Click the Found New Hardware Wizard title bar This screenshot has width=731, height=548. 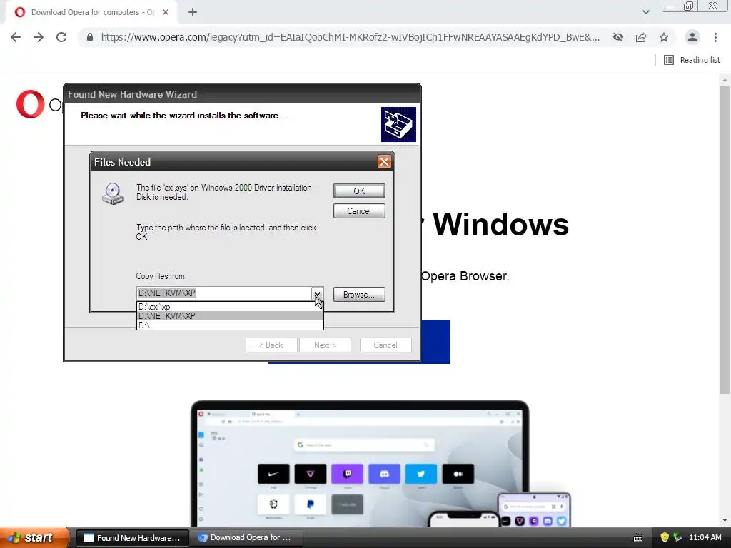point(243,94)
